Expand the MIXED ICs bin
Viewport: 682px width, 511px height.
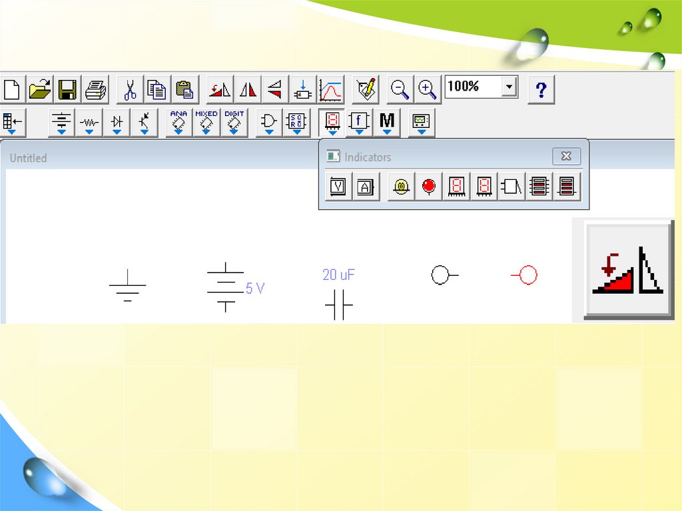click(x=206, y=123)
